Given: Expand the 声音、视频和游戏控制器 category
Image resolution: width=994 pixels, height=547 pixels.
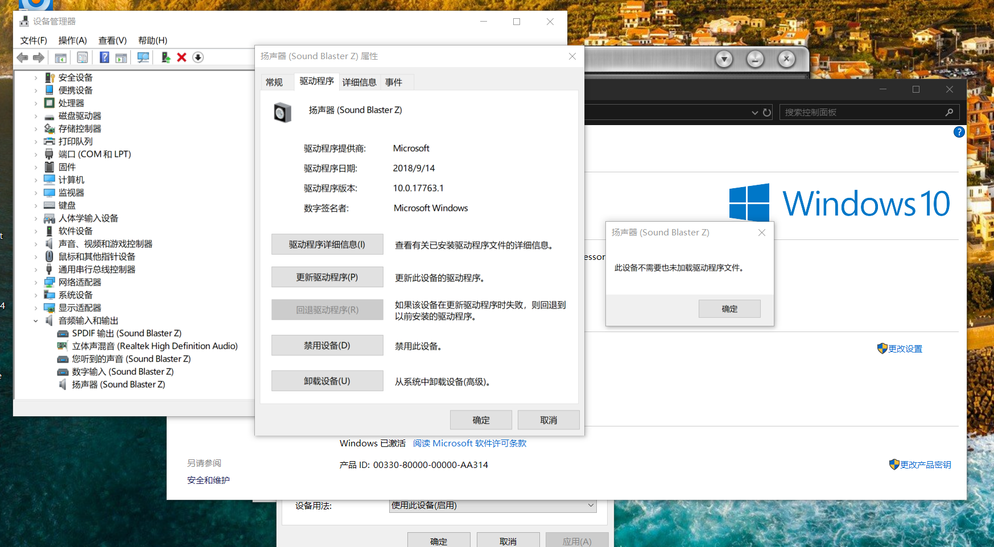Looking at the screenshot, I should click(36, 244).
